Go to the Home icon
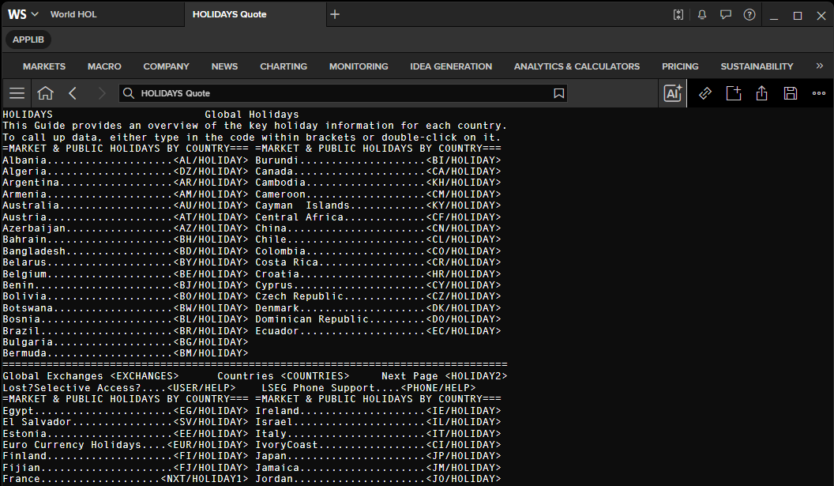 point(45,93)
